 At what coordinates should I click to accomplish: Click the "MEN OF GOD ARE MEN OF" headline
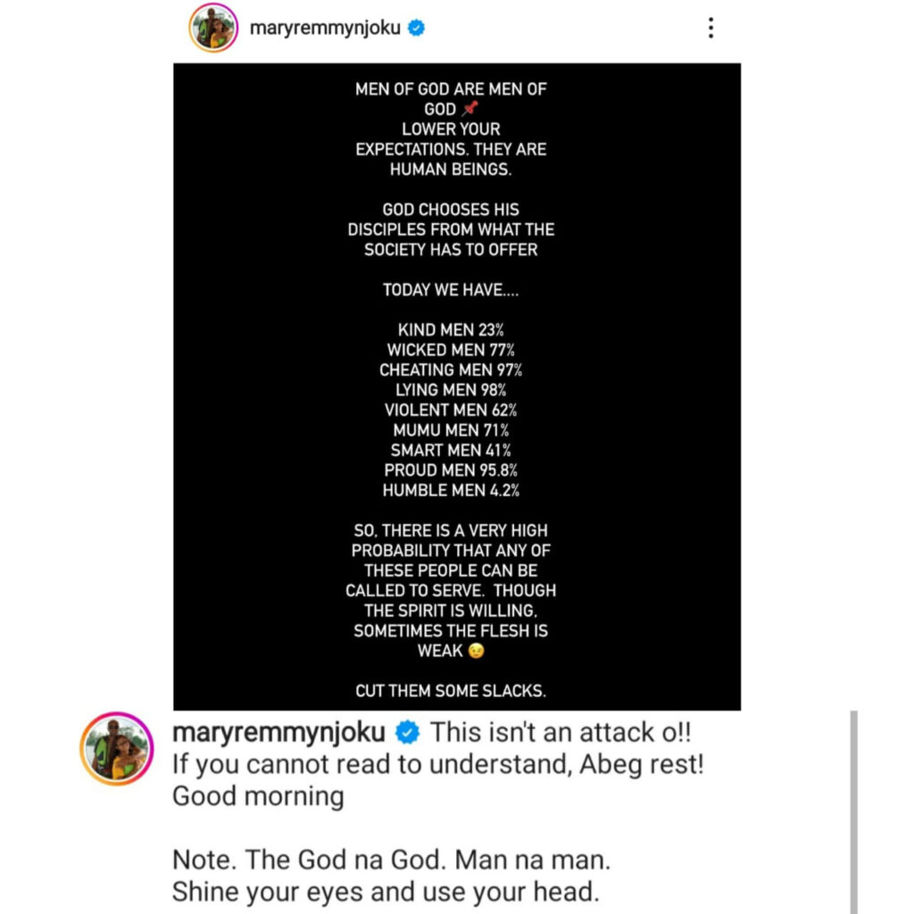click(x=451, y=88)
